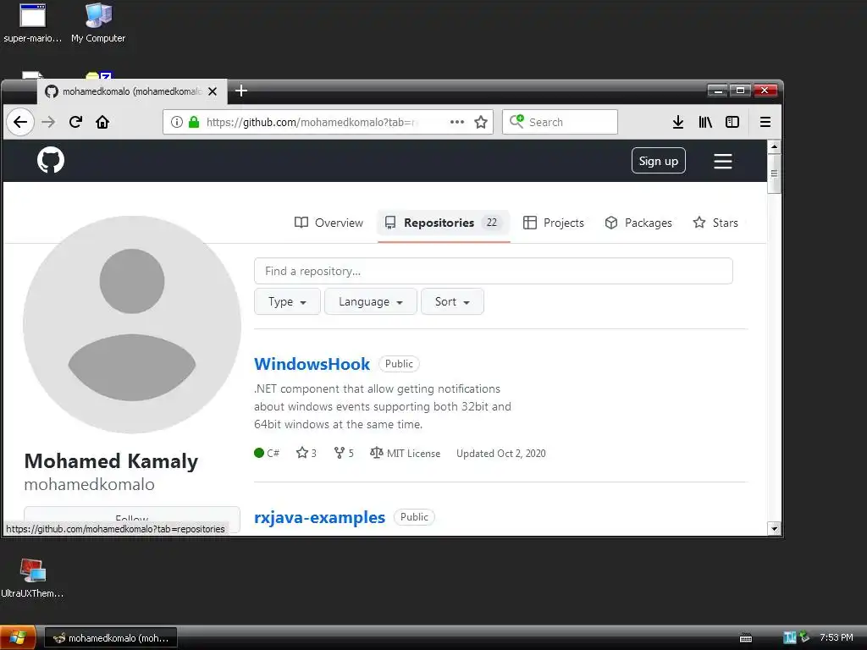Close the mohamedkomalo browser tab
The image size is (867, 650).
[213, 91]
